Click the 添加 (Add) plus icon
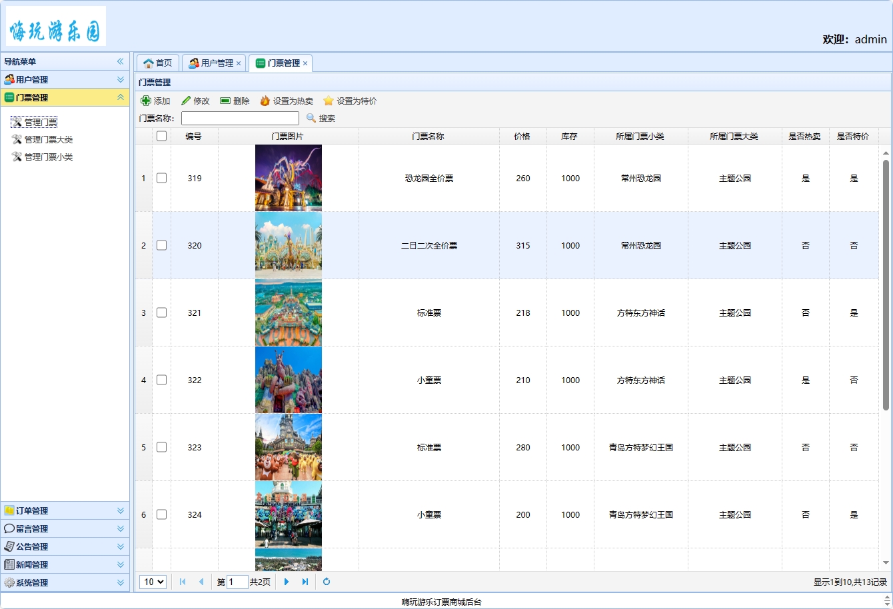 pyautogui.click(x=145, y=101)
